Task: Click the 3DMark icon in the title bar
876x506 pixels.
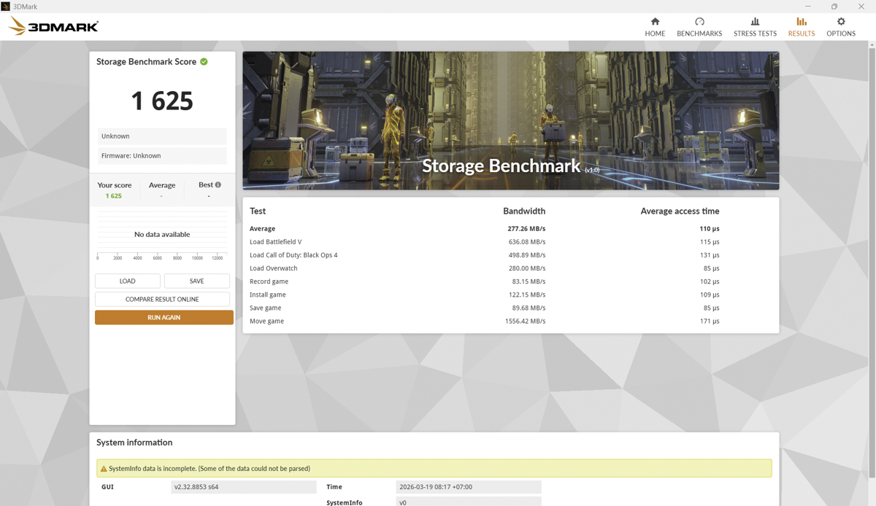Action: tap(7, 5)
